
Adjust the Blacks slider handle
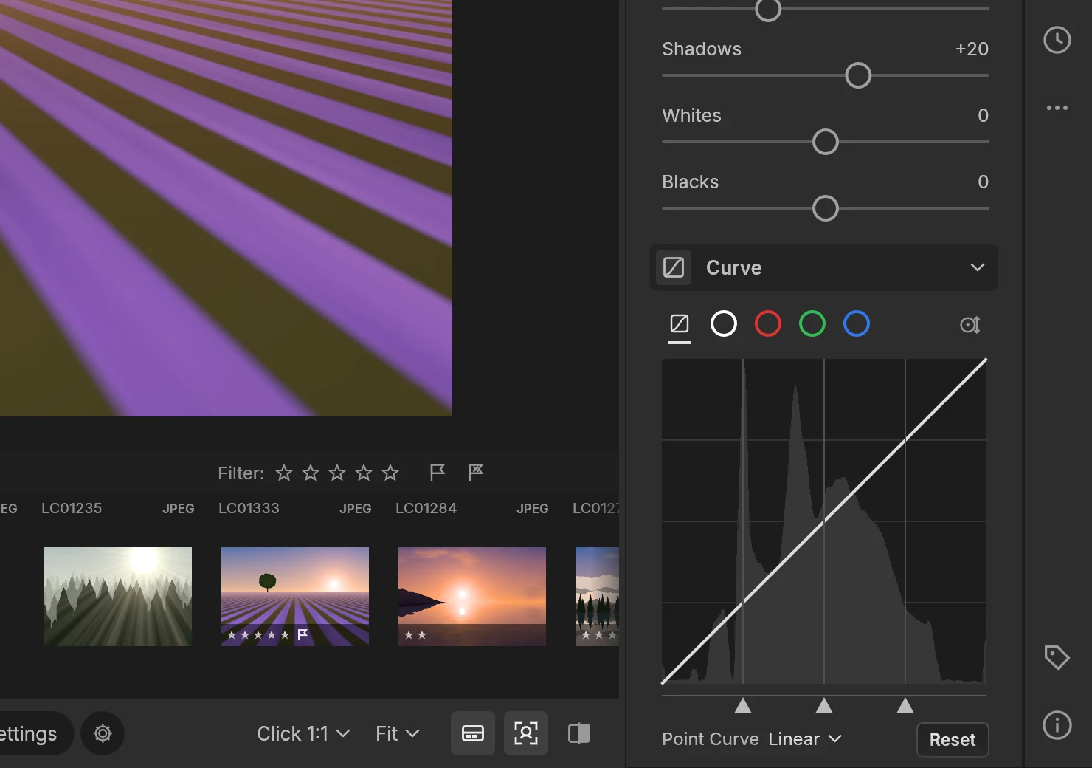826,208
